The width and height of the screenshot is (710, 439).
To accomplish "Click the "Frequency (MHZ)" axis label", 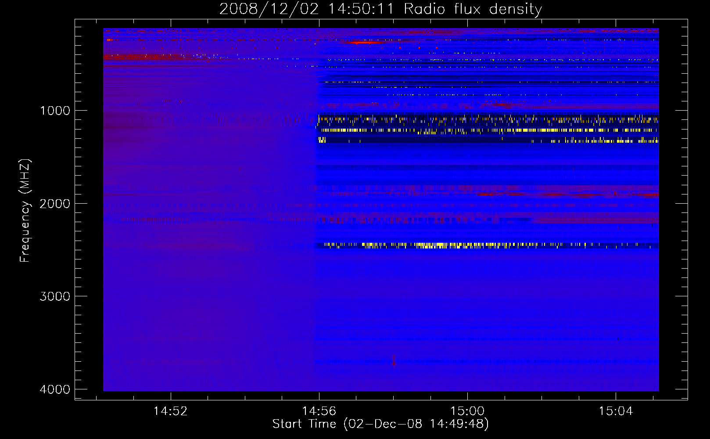I will (x=25, y=211).
